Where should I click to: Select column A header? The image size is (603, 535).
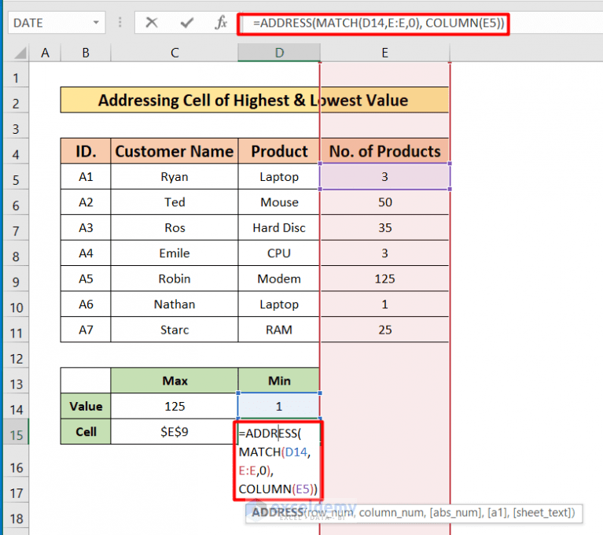coord(45,53)
